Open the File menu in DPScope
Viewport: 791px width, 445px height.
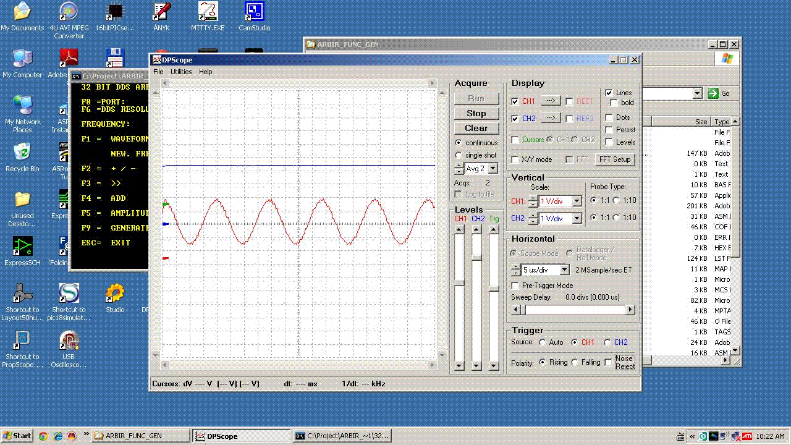coord(158,72)
